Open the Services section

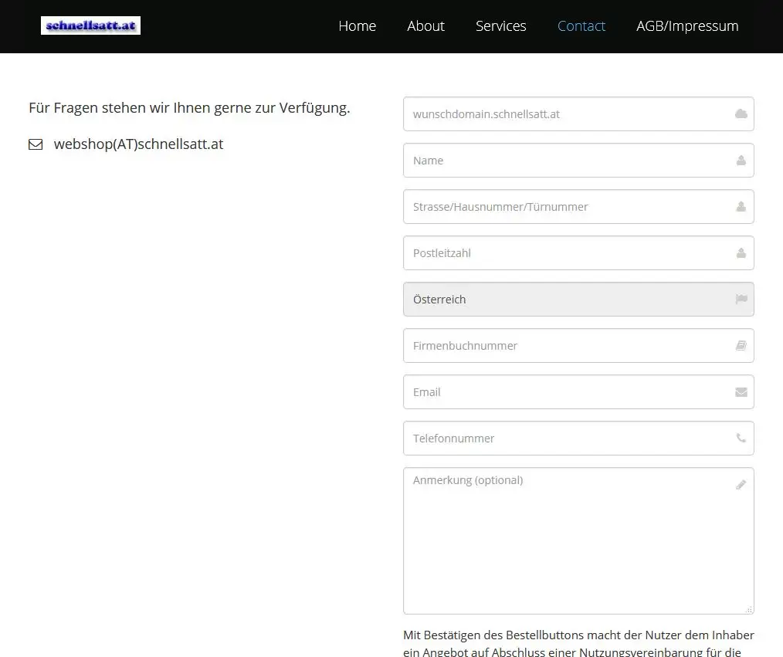click(501, 26)
